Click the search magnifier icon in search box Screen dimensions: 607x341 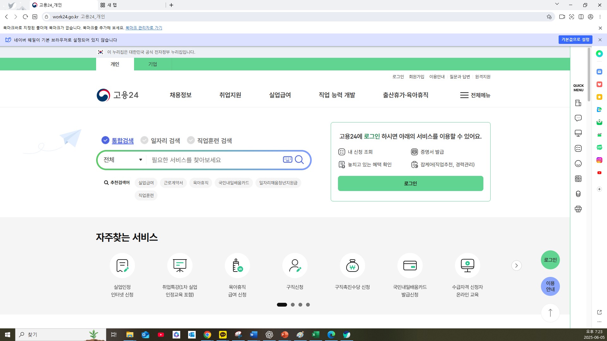pyautogui.click(x=299, y=160)
